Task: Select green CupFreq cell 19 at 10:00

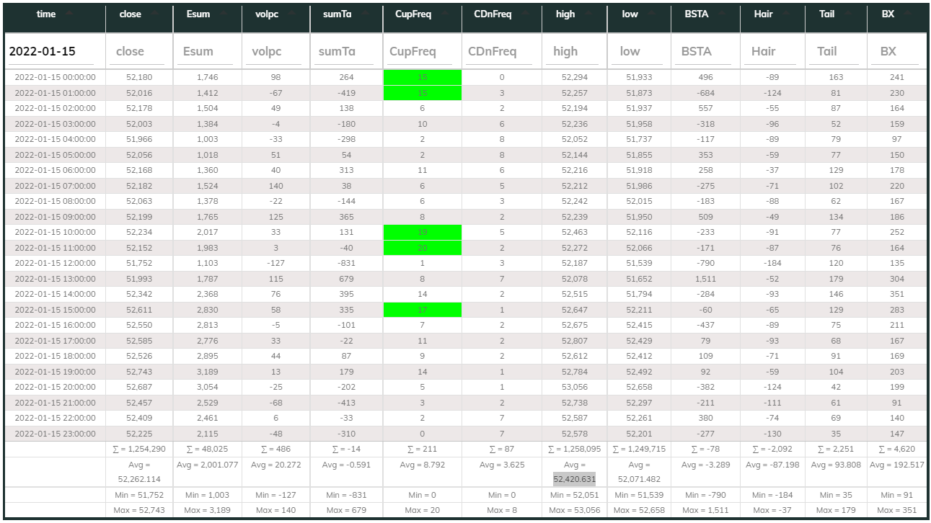Action: point(423,232)
